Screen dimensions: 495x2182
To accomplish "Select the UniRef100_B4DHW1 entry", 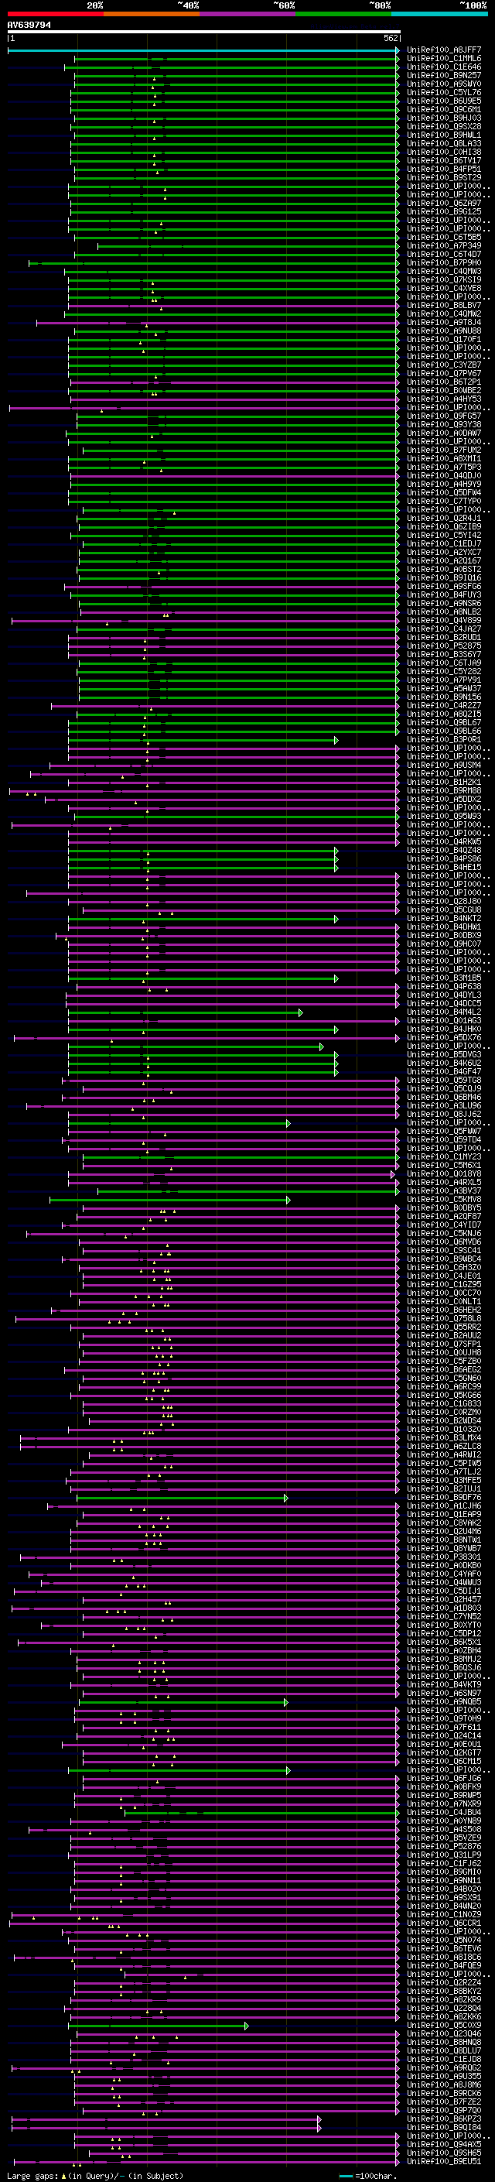I will click(444, 927).
